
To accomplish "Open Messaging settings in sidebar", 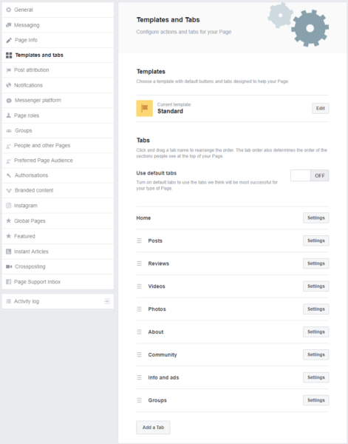I will [58, 25].
